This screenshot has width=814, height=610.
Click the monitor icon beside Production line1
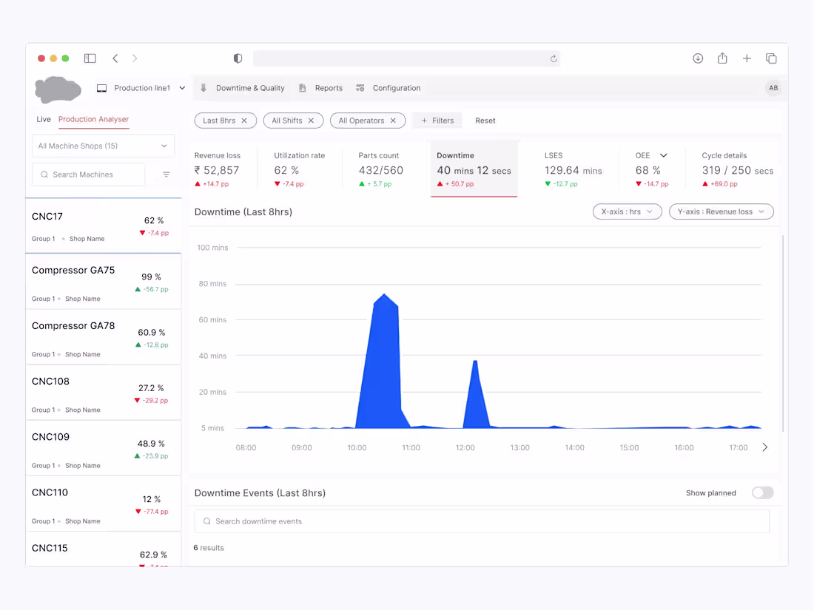(102, 88)
